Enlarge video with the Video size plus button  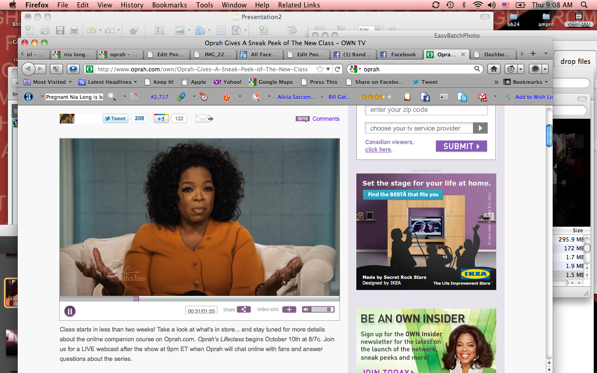coord(289,310)
